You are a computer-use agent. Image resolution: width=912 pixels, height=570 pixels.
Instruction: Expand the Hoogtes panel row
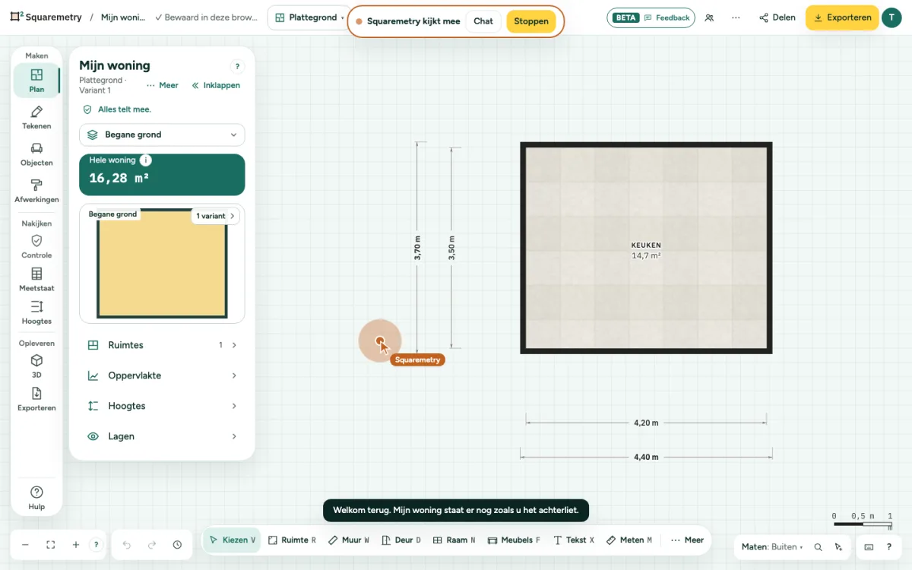pyautogui.click(x=162, y=406)
